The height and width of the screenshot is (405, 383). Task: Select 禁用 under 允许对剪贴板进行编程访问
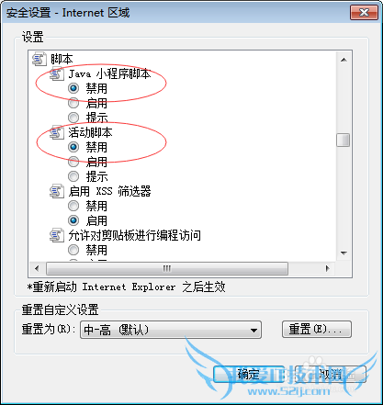point(73,250)
